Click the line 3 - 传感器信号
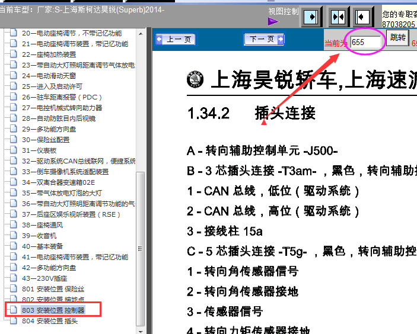The height and width of the screenshot is (334, 417). coord(225,311)
